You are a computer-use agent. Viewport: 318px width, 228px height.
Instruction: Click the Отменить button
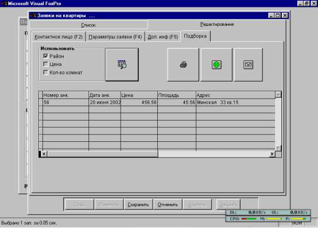point(168,204)
